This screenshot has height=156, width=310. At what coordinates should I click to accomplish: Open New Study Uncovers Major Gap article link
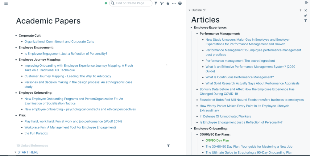point(247,42)
